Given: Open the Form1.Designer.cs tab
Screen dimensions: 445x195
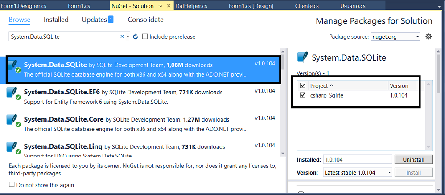Looking at the screenshot, I should 24,6.
